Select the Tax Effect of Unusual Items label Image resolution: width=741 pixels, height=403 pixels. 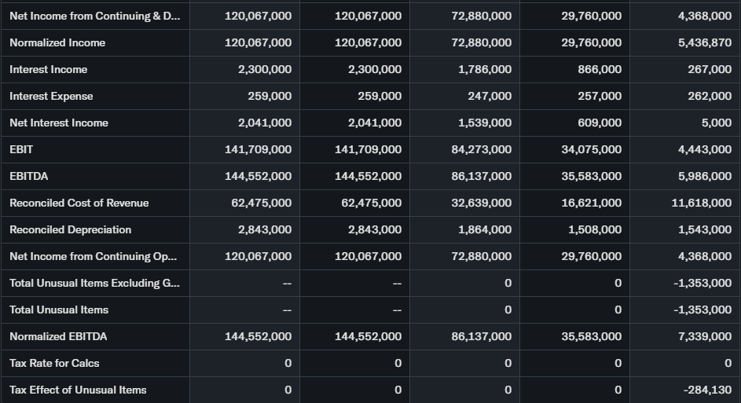click(x=78, y=390)
